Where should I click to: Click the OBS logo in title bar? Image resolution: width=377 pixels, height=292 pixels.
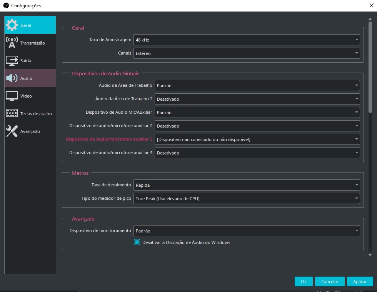point(6,5)
